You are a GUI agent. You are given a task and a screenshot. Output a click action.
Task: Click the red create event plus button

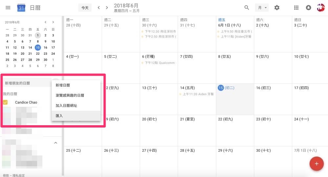point(317,164)
